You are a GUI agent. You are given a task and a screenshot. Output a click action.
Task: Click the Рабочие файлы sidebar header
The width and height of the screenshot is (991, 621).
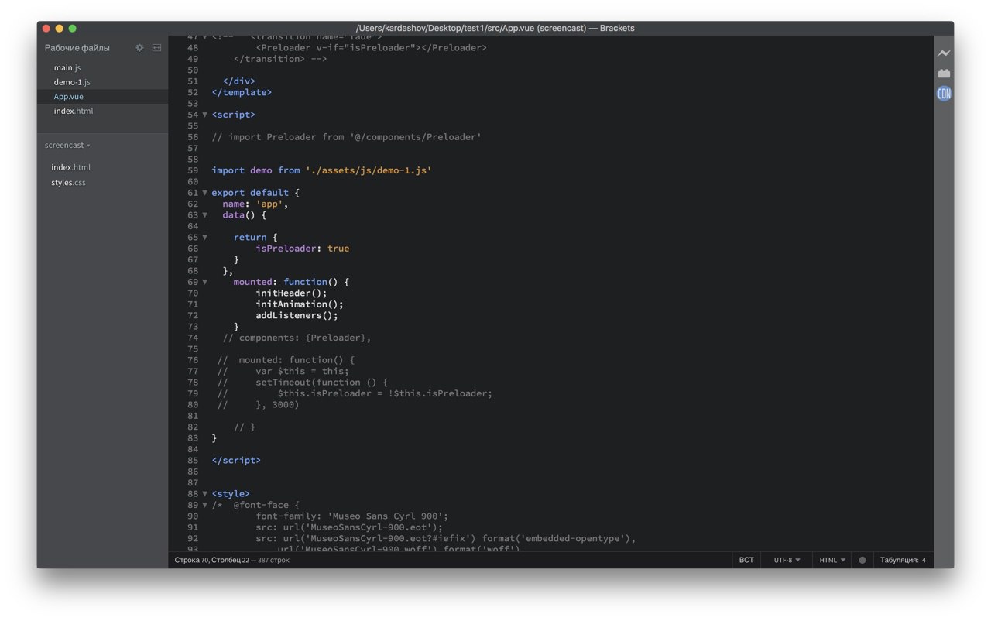tap(77, 48)
